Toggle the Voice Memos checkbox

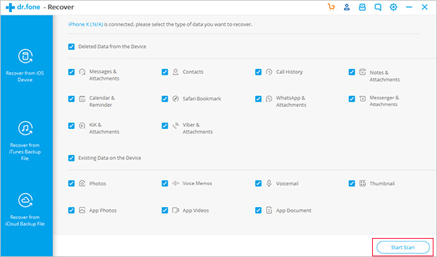click(165, 184)
